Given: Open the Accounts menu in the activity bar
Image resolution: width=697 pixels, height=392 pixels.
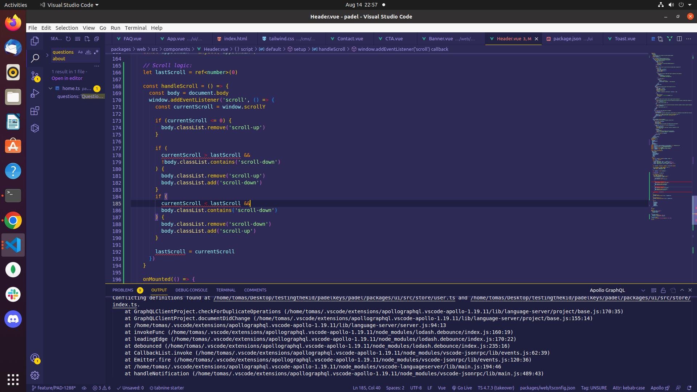Looking at the screenshot, I should pyautogui.click(x=35, y=358).
